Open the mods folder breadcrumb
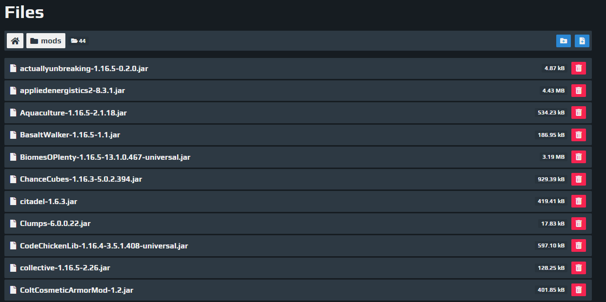 [x=46, y=41]
